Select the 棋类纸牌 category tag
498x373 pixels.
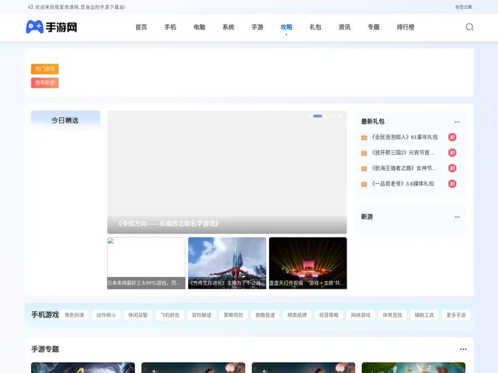point(297,315)
